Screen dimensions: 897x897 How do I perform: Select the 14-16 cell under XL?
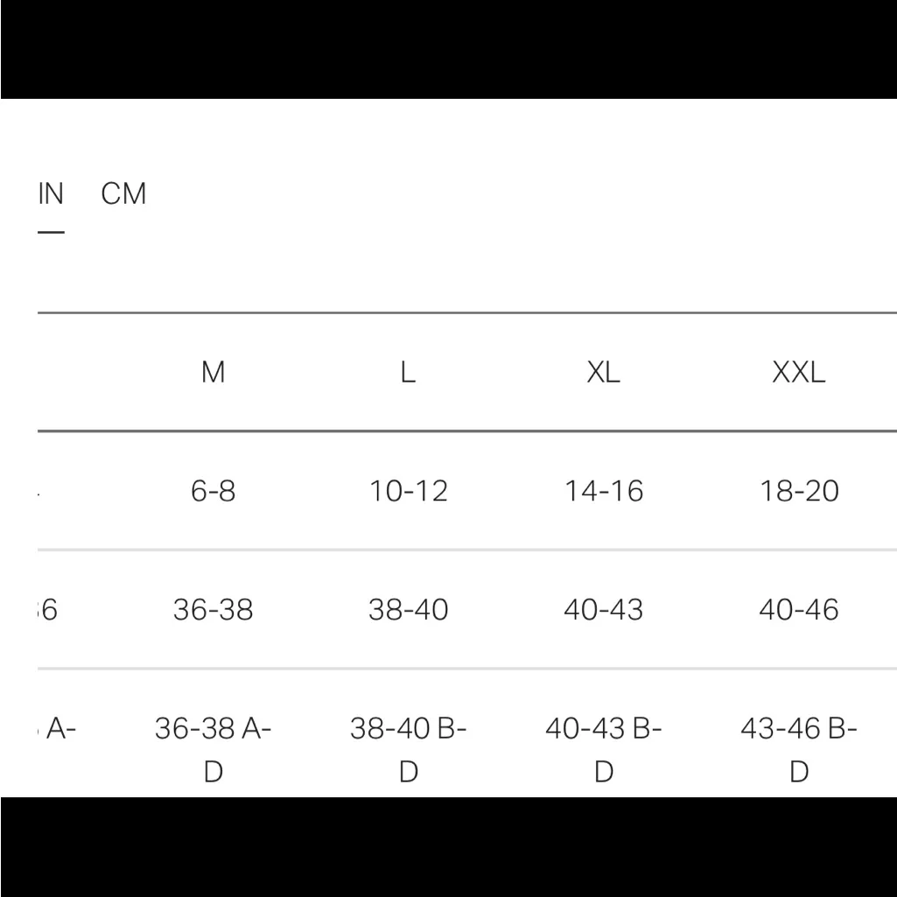point(603,491)
